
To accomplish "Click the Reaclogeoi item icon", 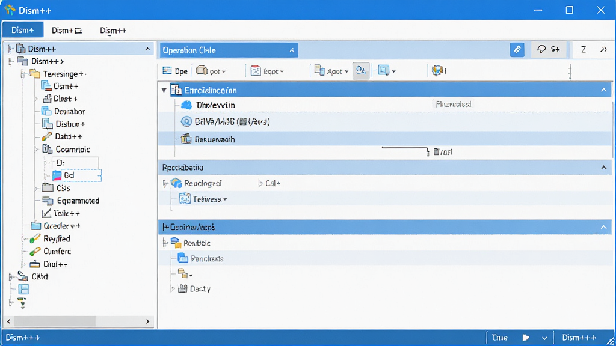I will [176, 183].
